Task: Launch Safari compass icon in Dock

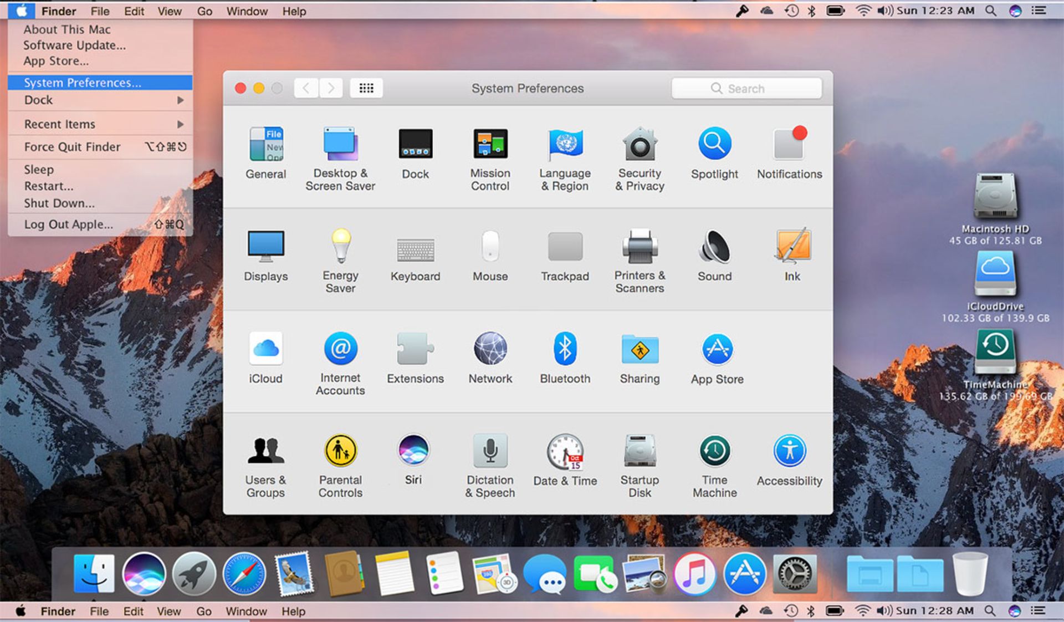Action: pyautogui.click(x=244, y=574)
